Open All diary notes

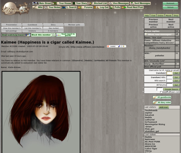[x=162, y=102]
